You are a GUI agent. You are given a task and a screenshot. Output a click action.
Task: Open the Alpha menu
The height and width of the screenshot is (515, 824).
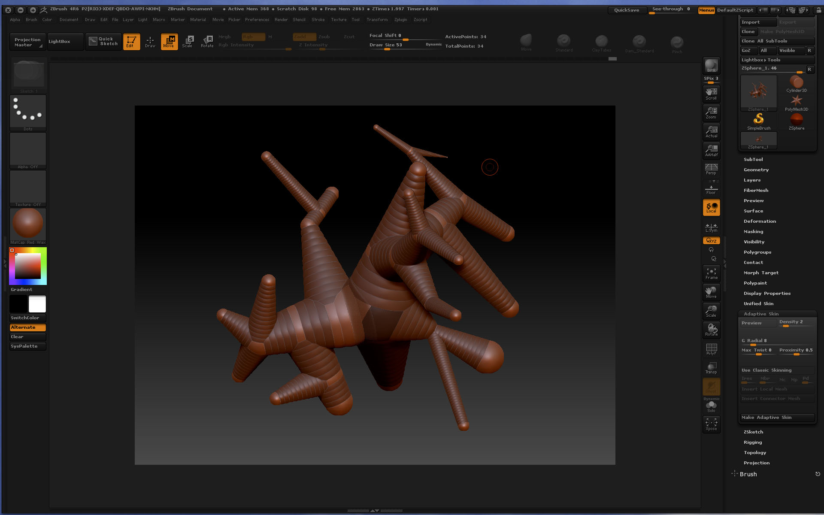tap(15, 20)
